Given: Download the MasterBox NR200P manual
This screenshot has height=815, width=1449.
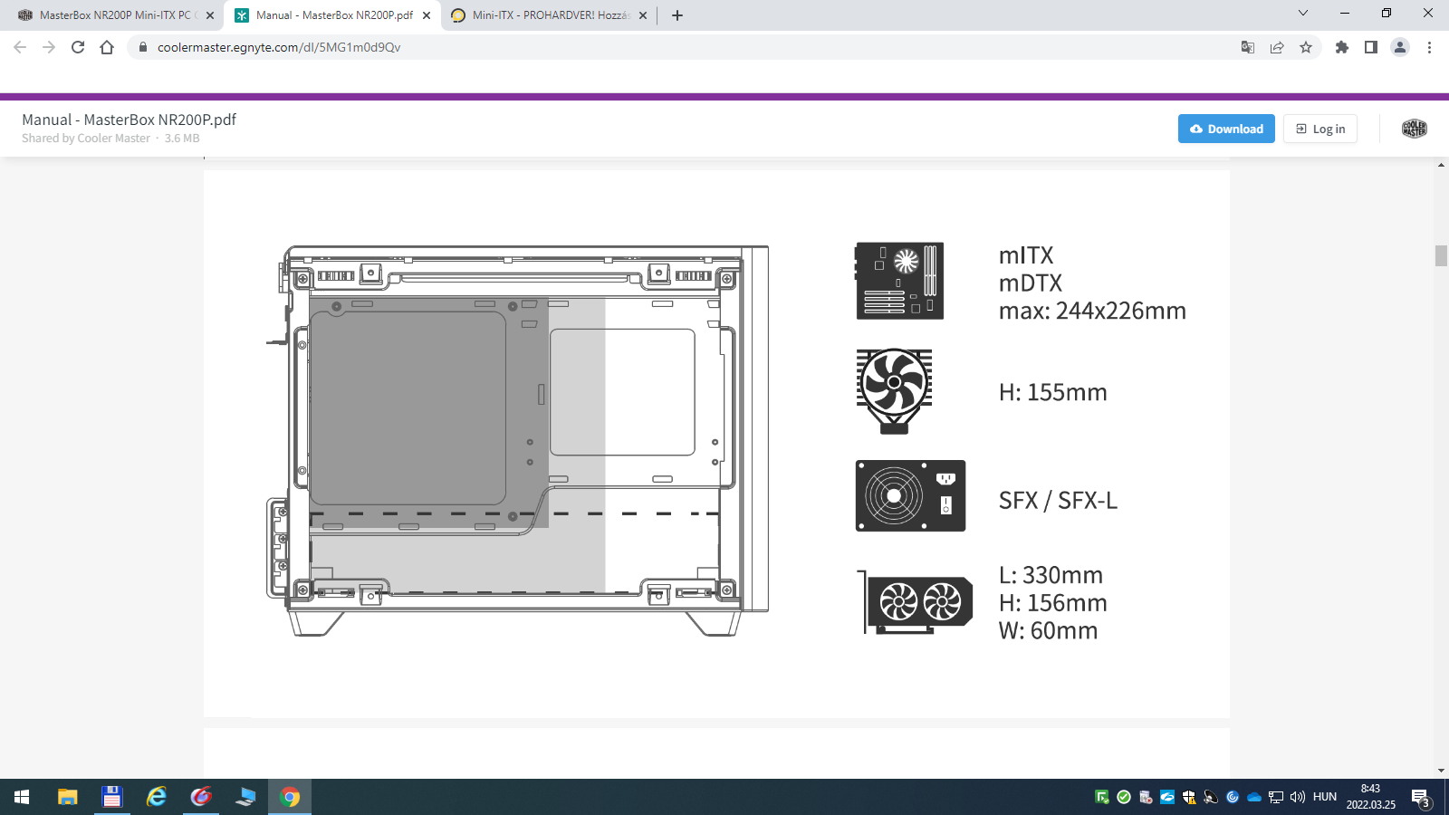Looking at the screenshot, I should 1226,129.
